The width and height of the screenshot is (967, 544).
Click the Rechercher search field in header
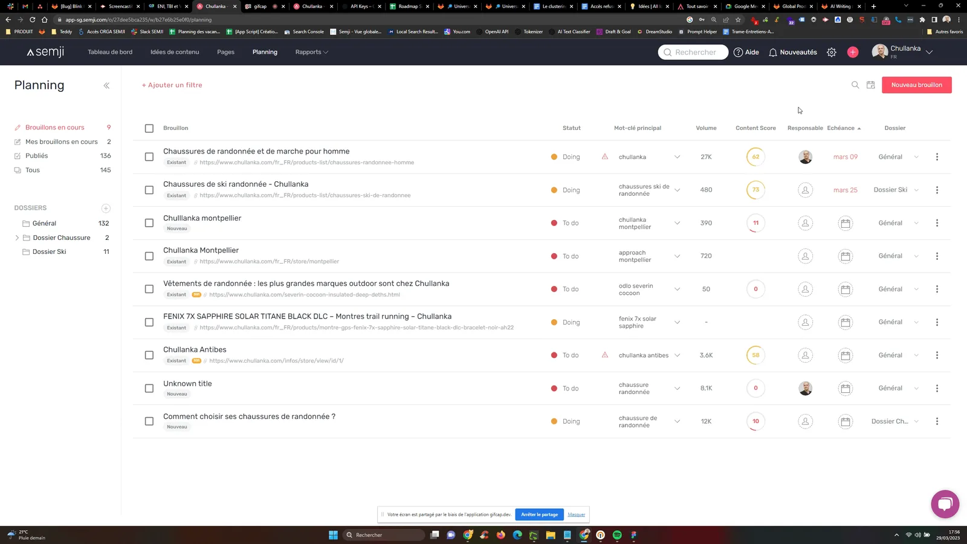[693, 53]
